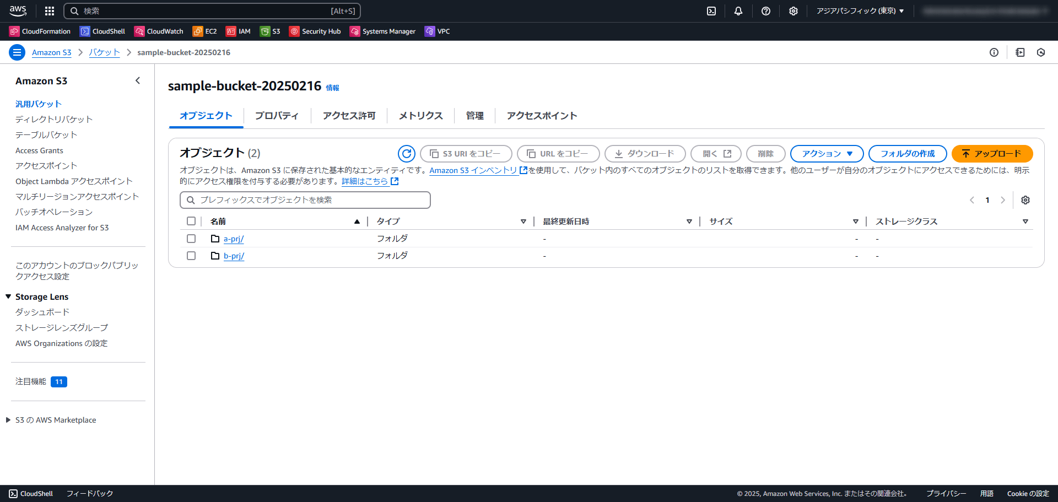
Task: Open IAM favorite shortcut
Action: (x=238, y=31)
